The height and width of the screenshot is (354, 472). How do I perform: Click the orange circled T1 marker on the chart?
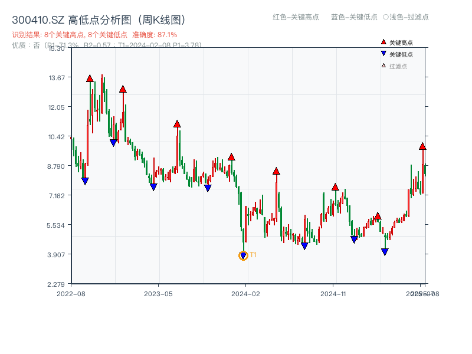[x=242, y=255]
